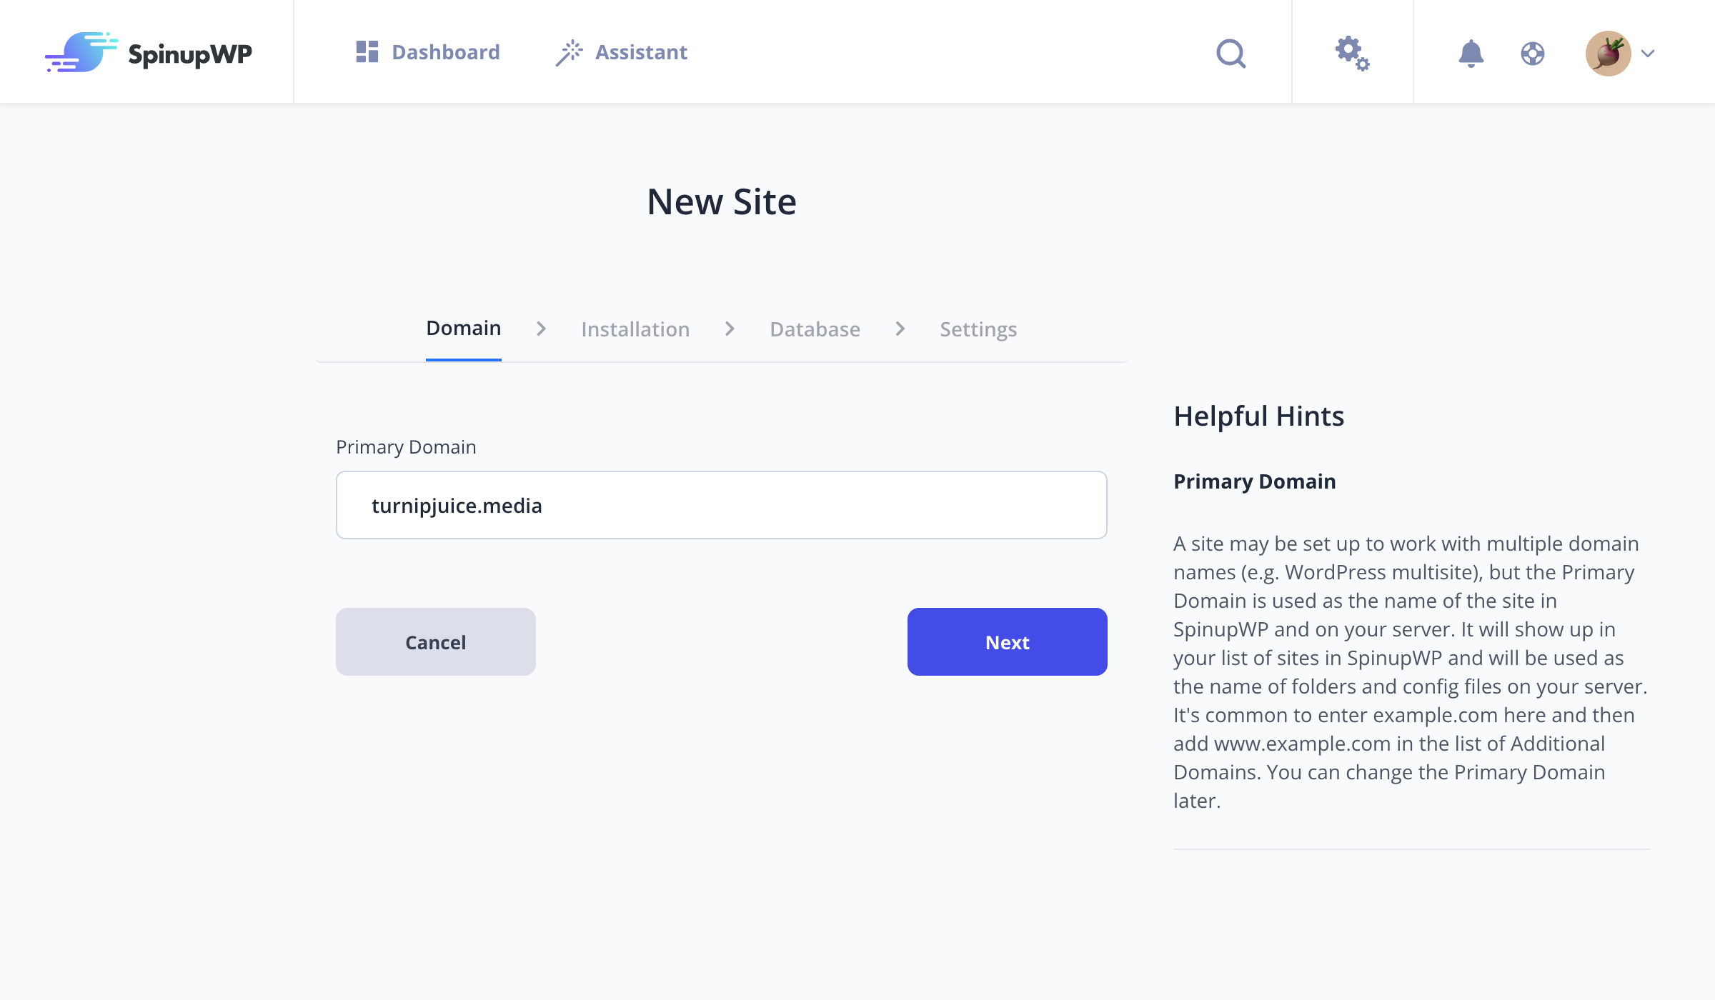
Task: Click the help globe icon
Action: point(1531,53)
